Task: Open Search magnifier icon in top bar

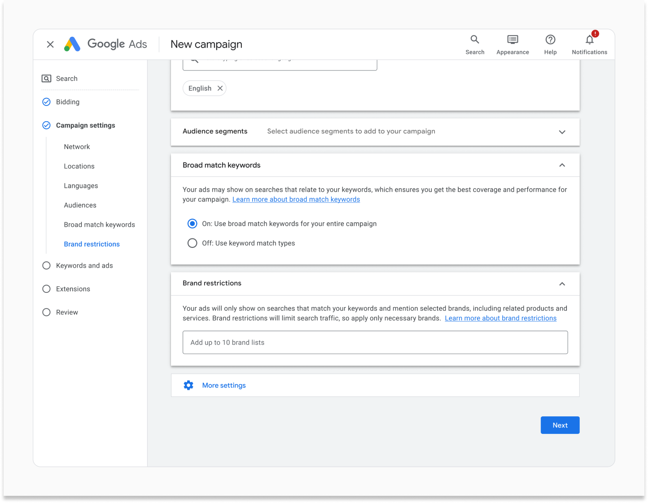Action: (x=475, y=40)
